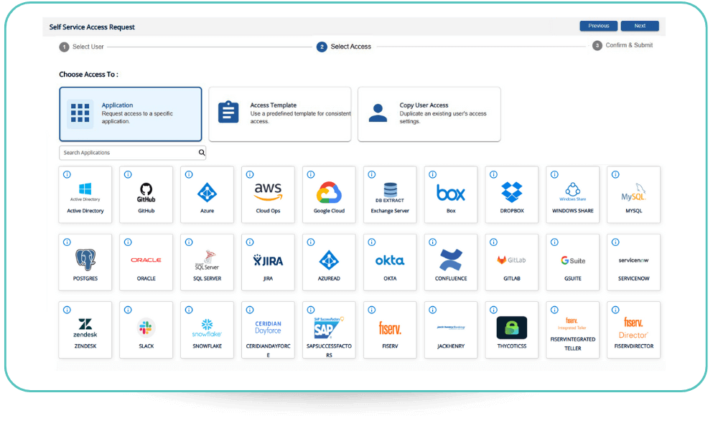Select the Active Directory application tile
This screenshot has height=431, width=718.
(x=85, y=194)
